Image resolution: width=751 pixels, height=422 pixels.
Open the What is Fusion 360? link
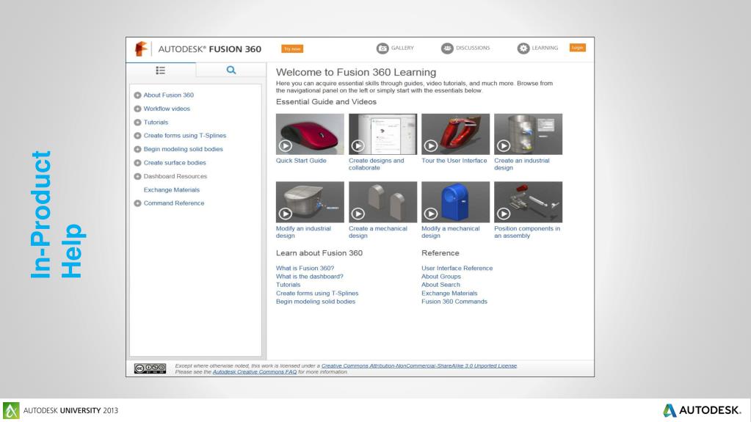pyautogui.click(x=305, y=268)
